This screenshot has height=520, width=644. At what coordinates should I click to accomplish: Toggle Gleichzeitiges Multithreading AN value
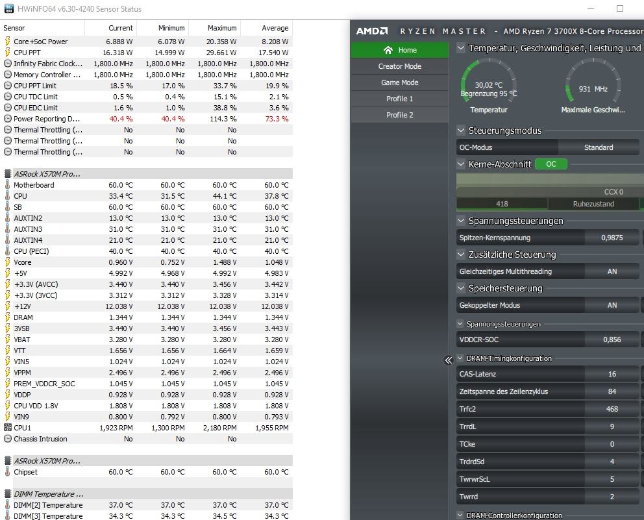click(x=612, y=271)
